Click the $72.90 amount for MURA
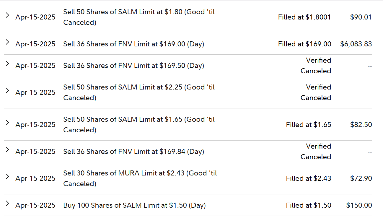 tap(361, 178)
